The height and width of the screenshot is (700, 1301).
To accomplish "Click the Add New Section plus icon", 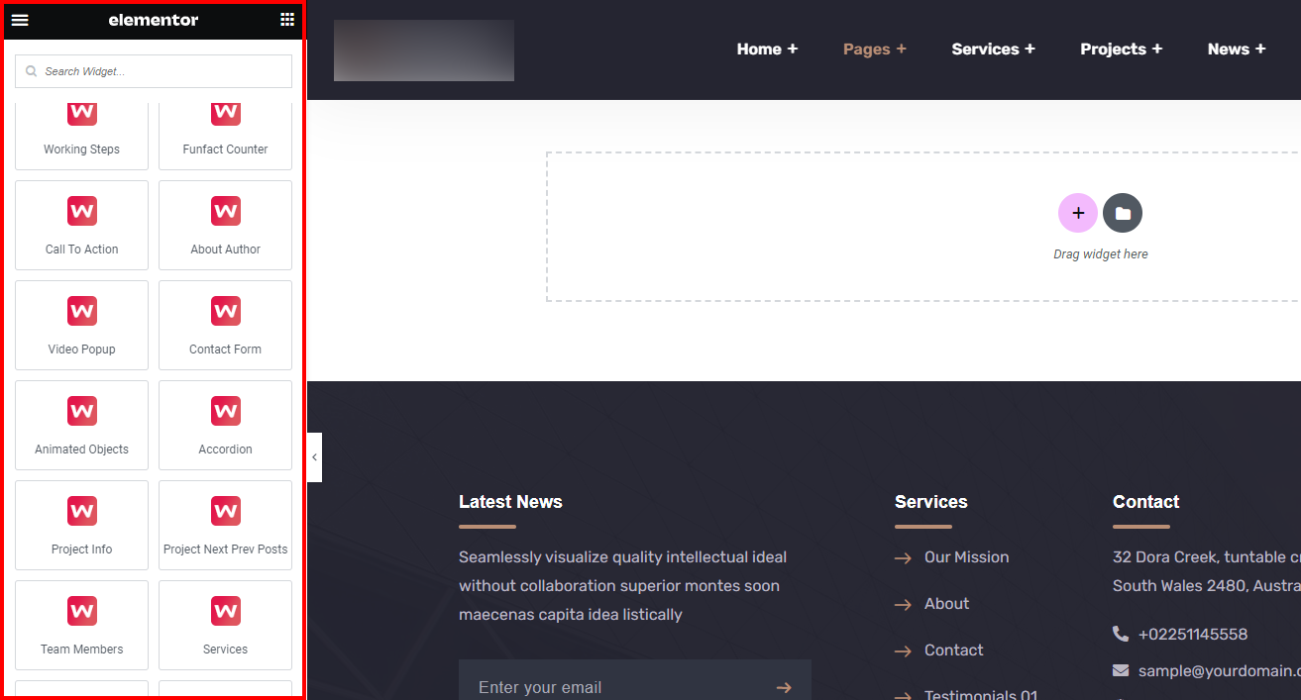I will (1078, 212).
